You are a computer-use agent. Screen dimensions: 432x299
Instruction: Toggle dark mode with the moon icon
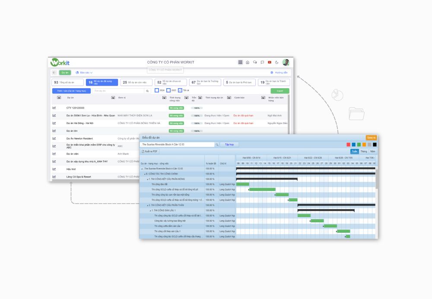point(276,62)
